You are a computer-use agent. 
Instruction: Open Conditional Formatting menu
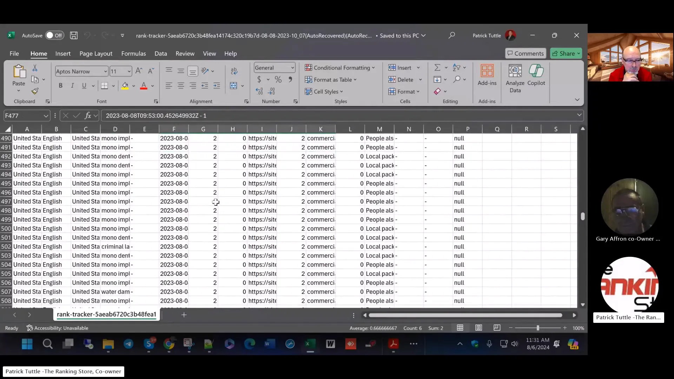[x=340, y=68]
